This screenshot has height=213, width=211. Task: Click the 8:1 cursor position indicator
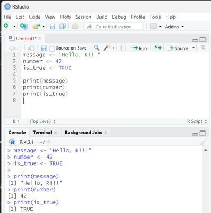[x=16, y=121]
